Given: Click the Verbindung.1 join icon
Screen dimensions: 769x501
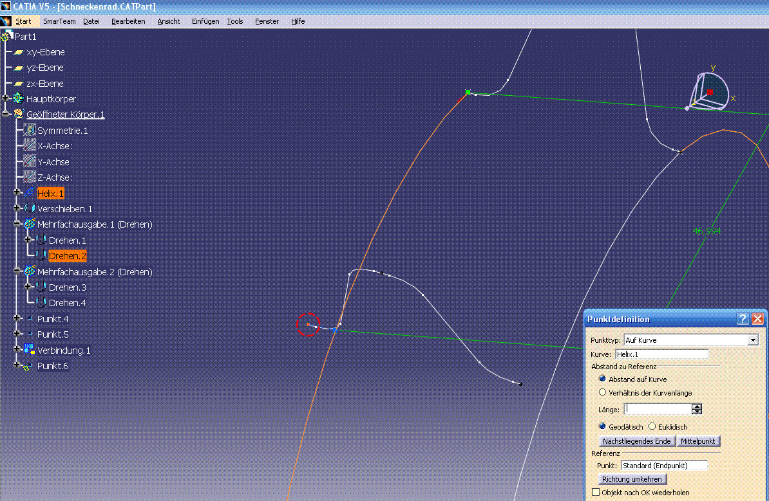Looking at the screenshot, I should tap(30, 350).
